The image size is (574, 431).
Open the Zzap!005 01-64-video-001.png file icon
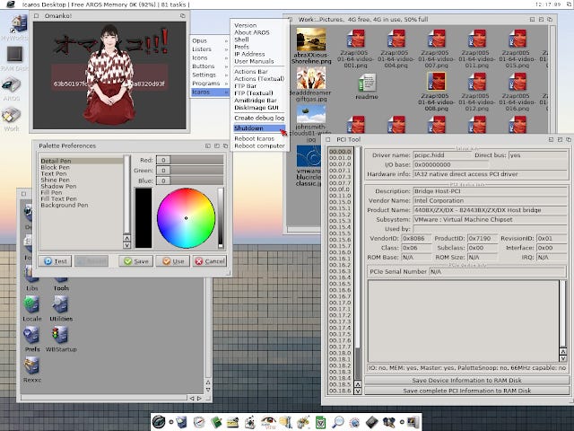point(355,39)
